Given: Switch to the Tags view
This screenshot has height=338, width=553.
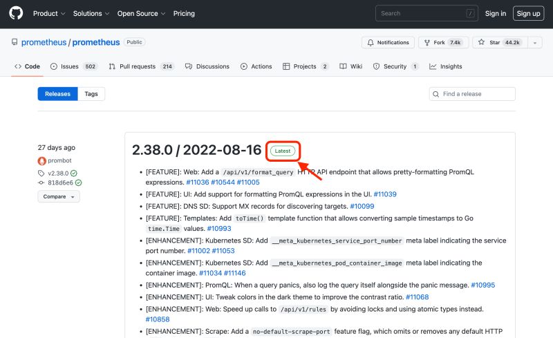Looking at the screenshot, I should pyautogui.click(x=91, y=94).
